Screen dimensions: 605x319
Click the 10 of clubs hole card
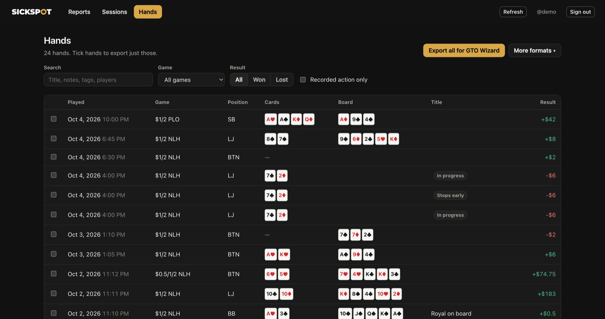coord(271,294)
